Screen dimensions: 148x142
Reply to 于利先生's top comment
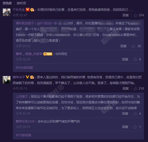pos(126,15)
